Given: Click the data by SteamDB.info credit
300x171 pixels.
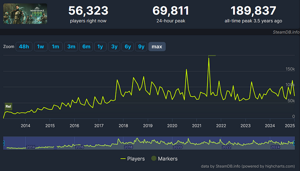Looking at the screenshot, I should point(248,166).
